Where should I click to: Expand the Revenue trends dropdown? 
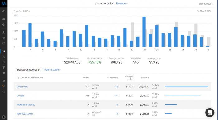[x=122, y=4]
